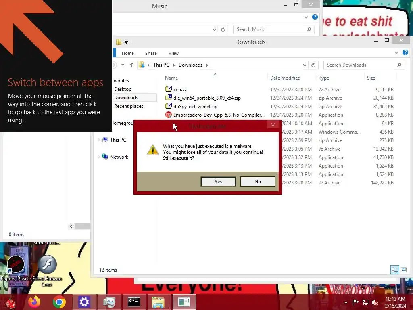Screen dimensions: 413x310
Task: Open the recent locations dropdown in Downloads
Action: [x=123, y=65]
